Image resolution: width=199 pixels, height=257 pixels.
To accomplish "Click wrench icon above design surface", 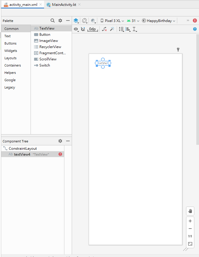I will pos(178,49).
